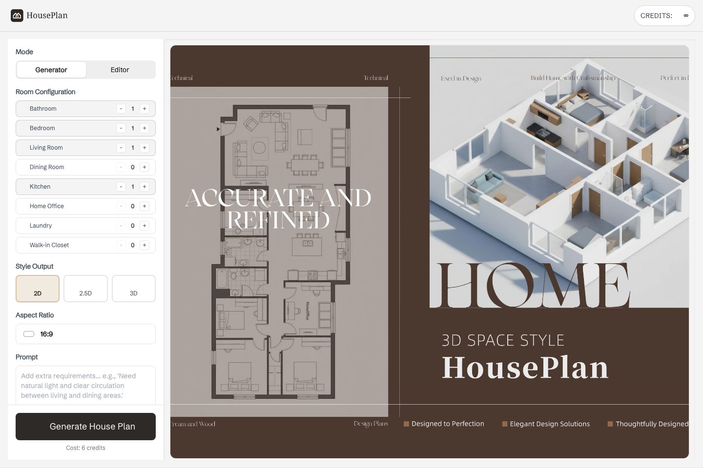Click the Bathroom room row label
This screenshot has height=468, width=703.
pos(43,109)
